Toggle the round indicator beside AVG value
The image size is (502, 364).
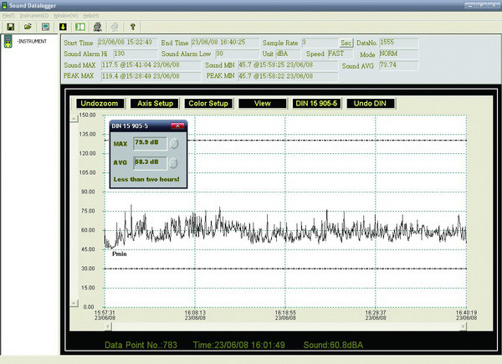click(x=174, y=162)
